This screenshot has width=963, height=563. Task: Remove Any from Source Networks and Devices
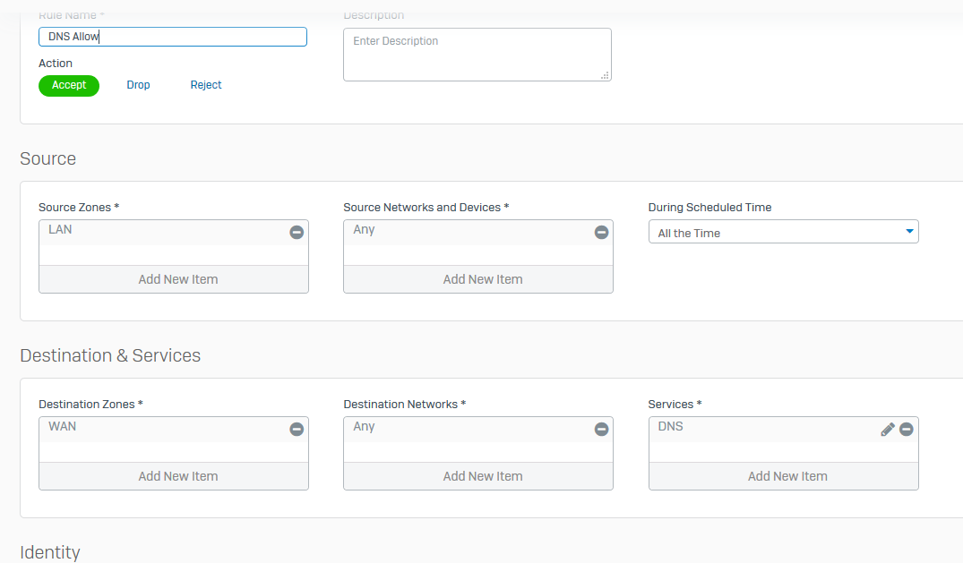pos(601,233)
